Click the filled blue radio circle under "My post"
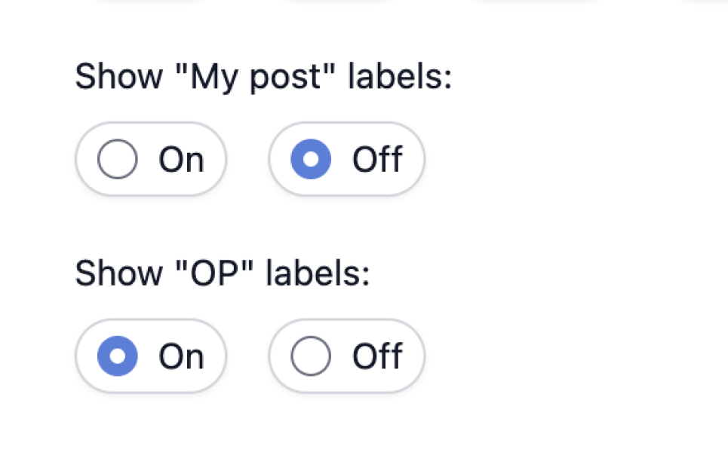The width and height of the screenshot is (728, 452). pyautogui.click(x=311, y=160)
